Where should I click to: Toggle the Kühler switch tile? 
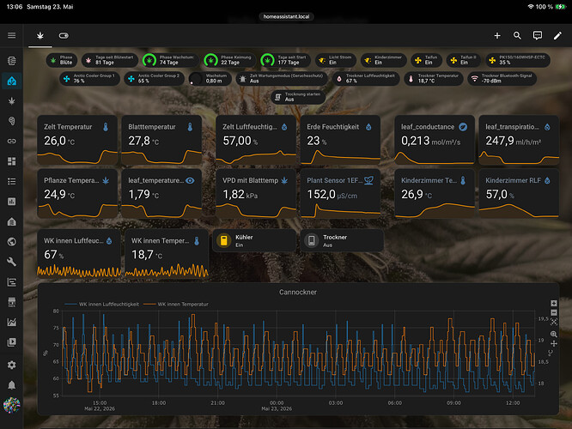(254, 240)
